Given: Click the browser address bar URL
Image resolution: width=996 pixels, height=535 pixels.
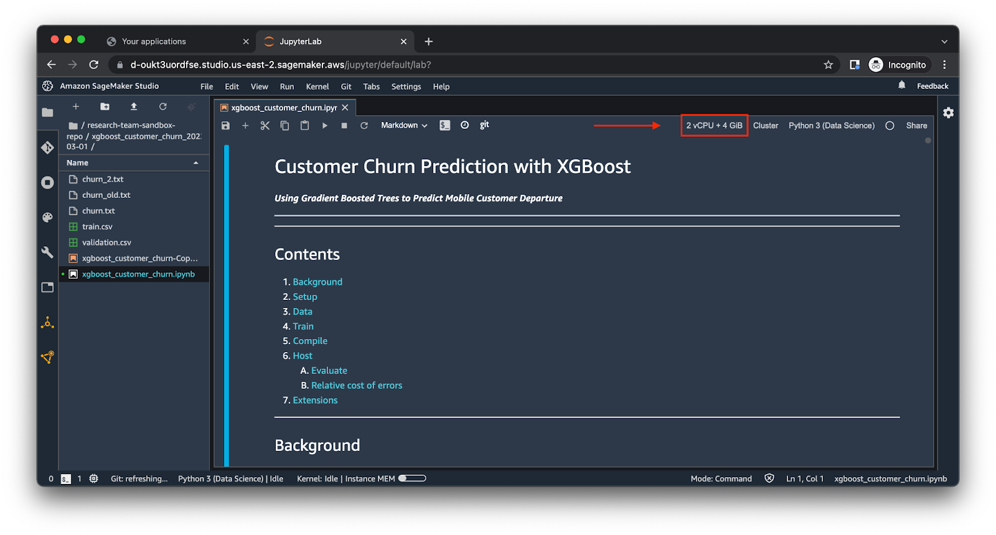Looking at the screenshot, I should pos(280,65).
